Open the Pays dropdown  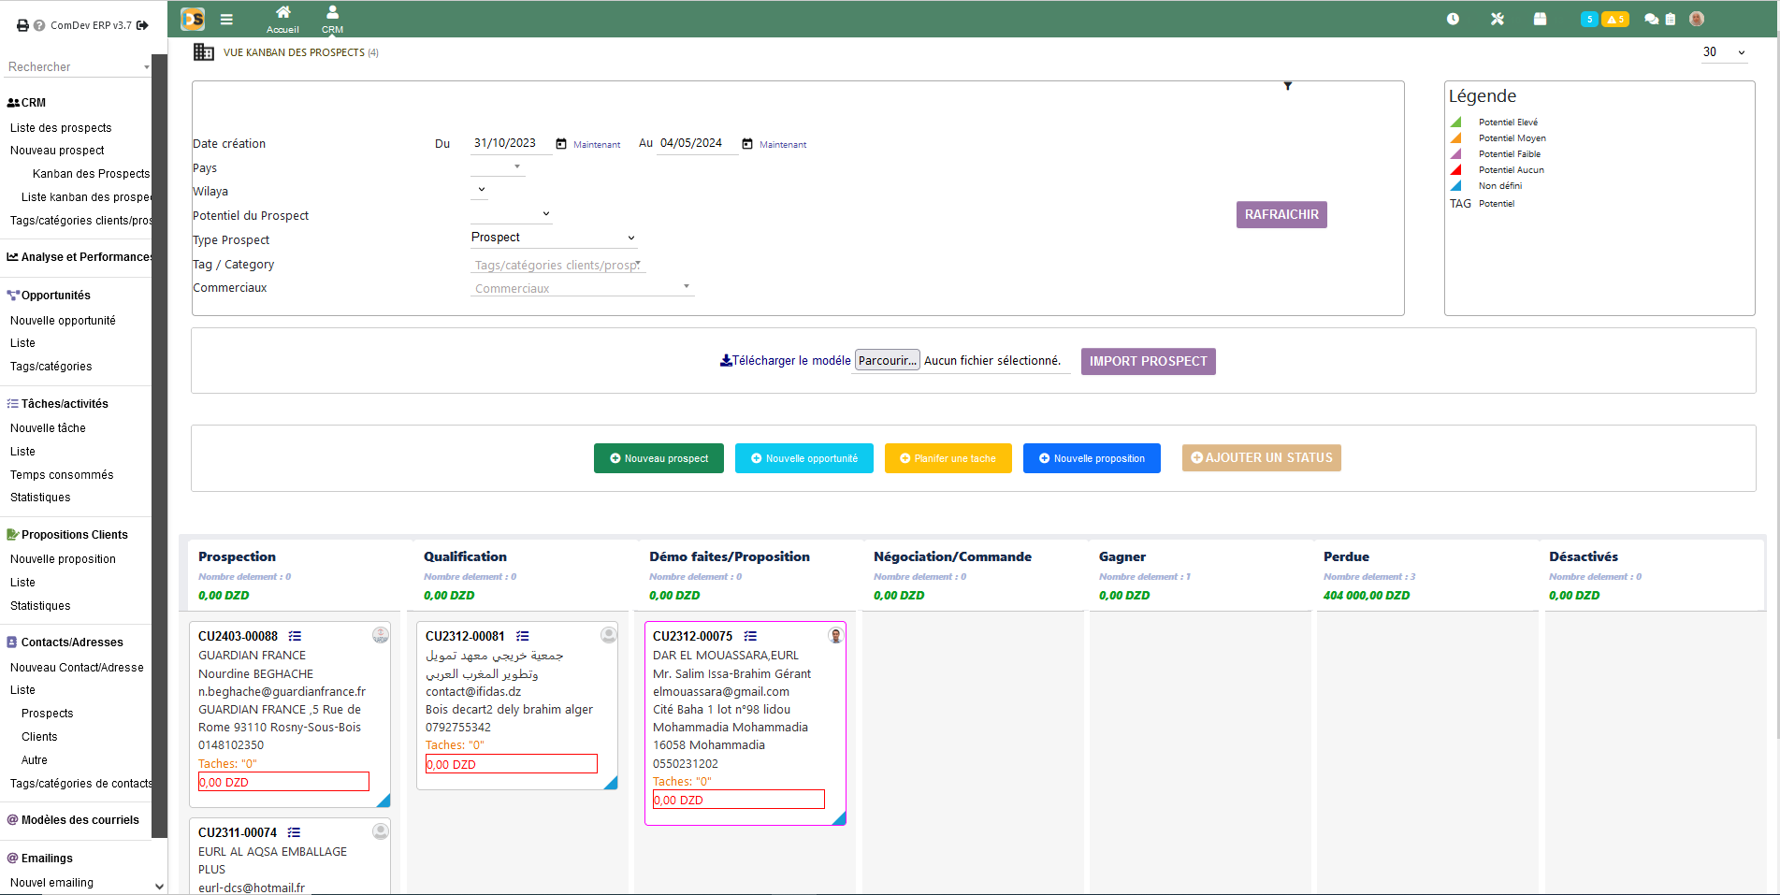pos(498,166)
